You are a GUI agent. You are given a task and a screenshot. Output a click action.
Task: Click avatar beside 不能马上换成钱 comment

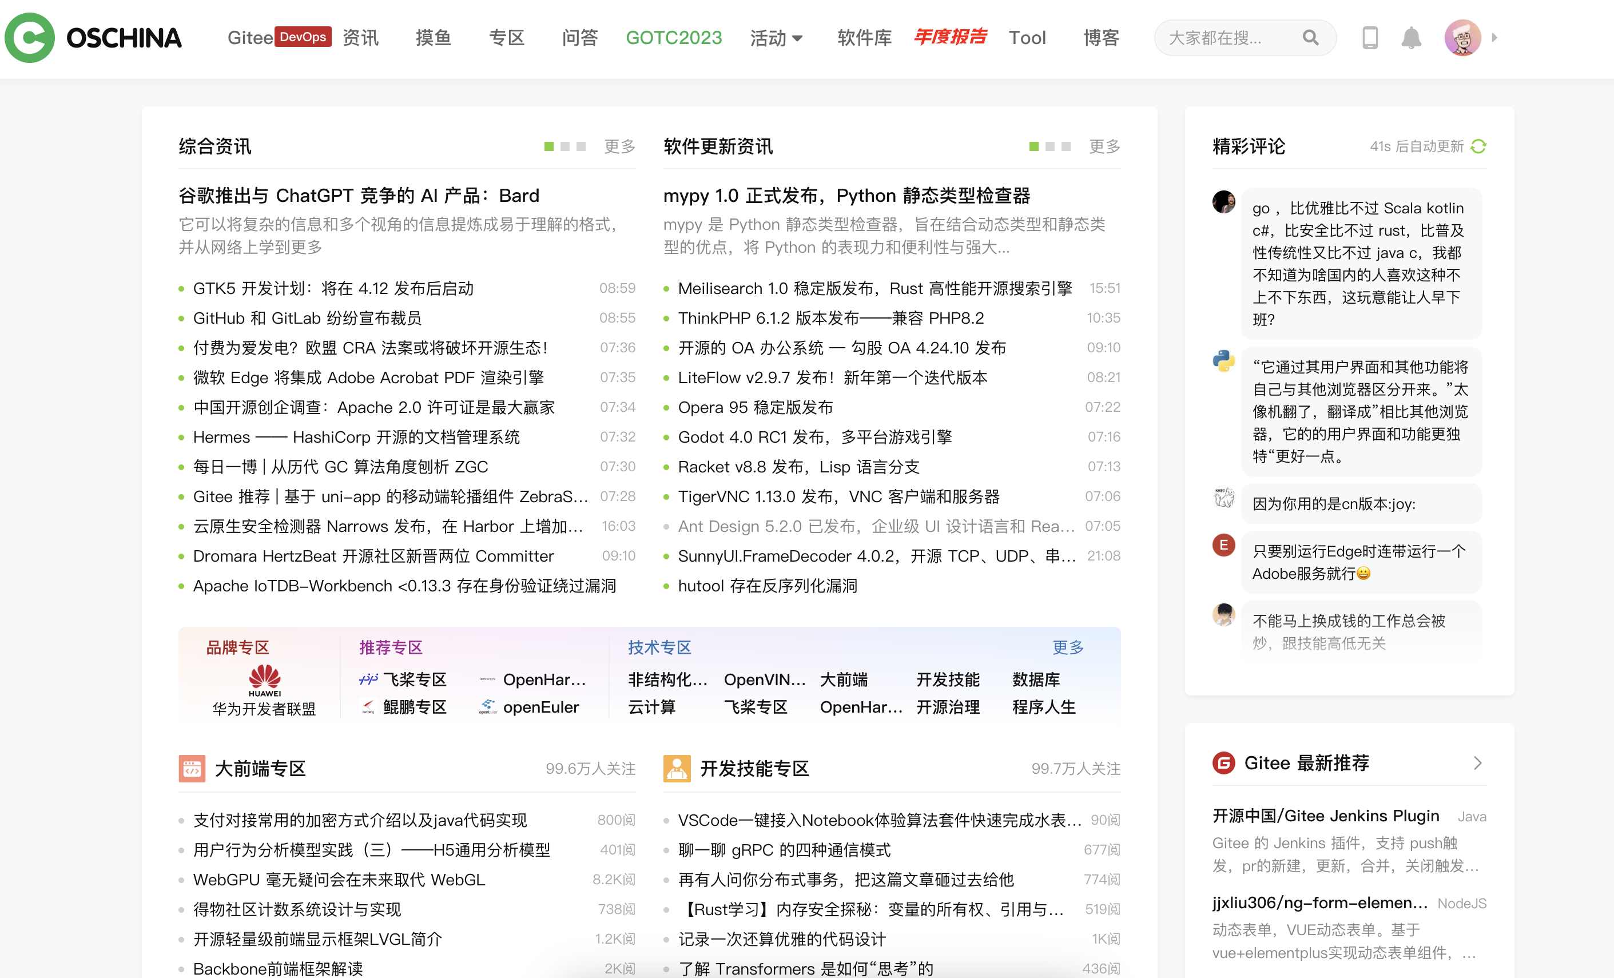tap(1223, 614)
